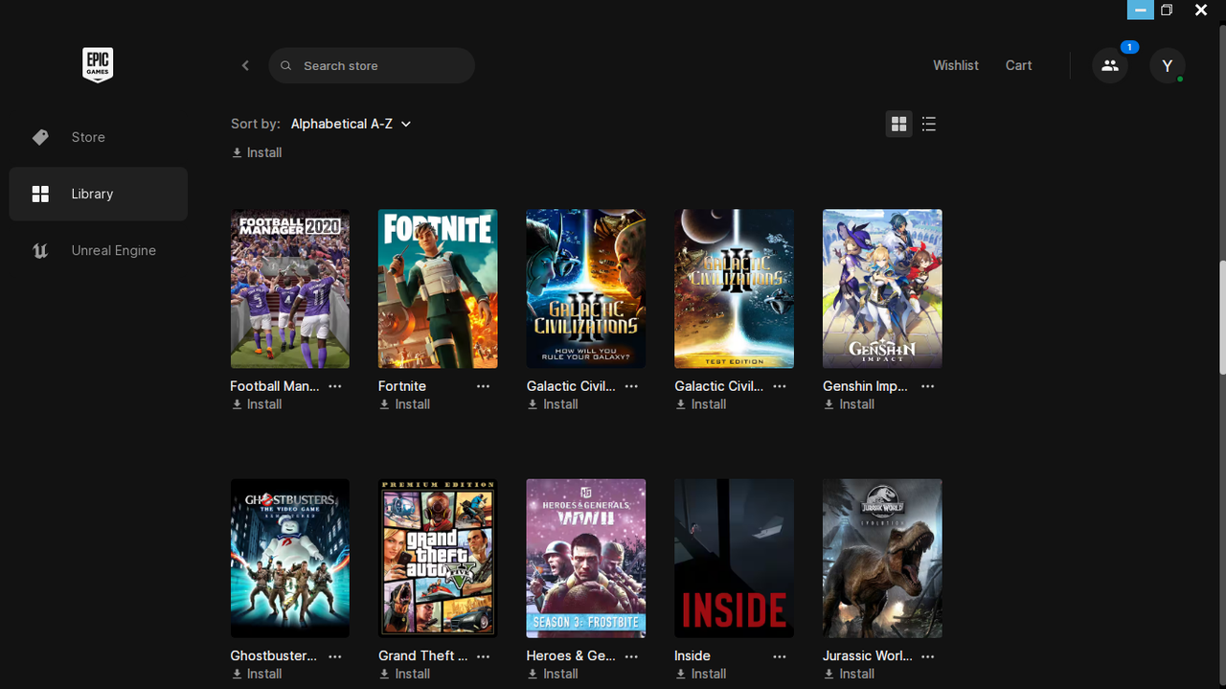Open the Ghostbusters cover
This screenshot has height=689, width=1226.
[290, 559]
